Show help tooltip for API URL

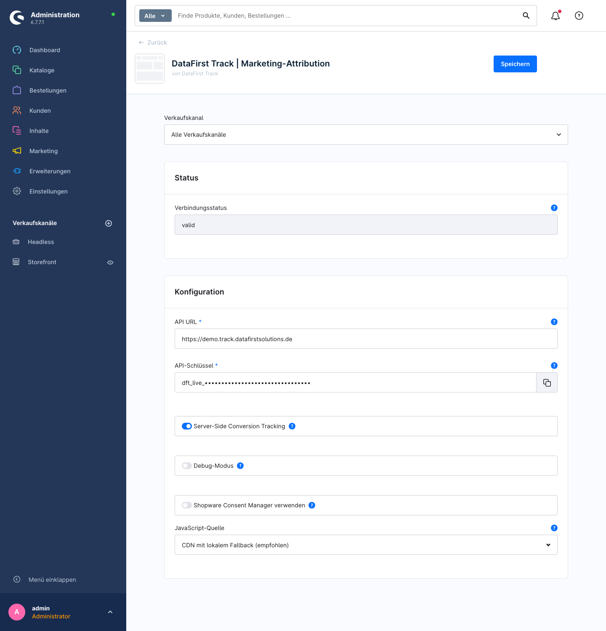tap(554, 322)
